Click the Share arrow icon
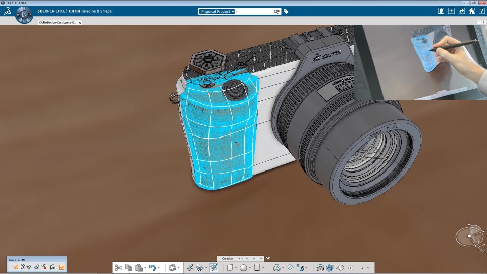Image resolution: width=487 pixels, height=274 pixels. pos(462,11)
